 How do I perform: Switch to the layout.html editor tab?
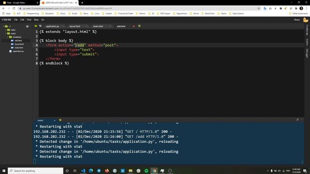[x=75, y=26]
